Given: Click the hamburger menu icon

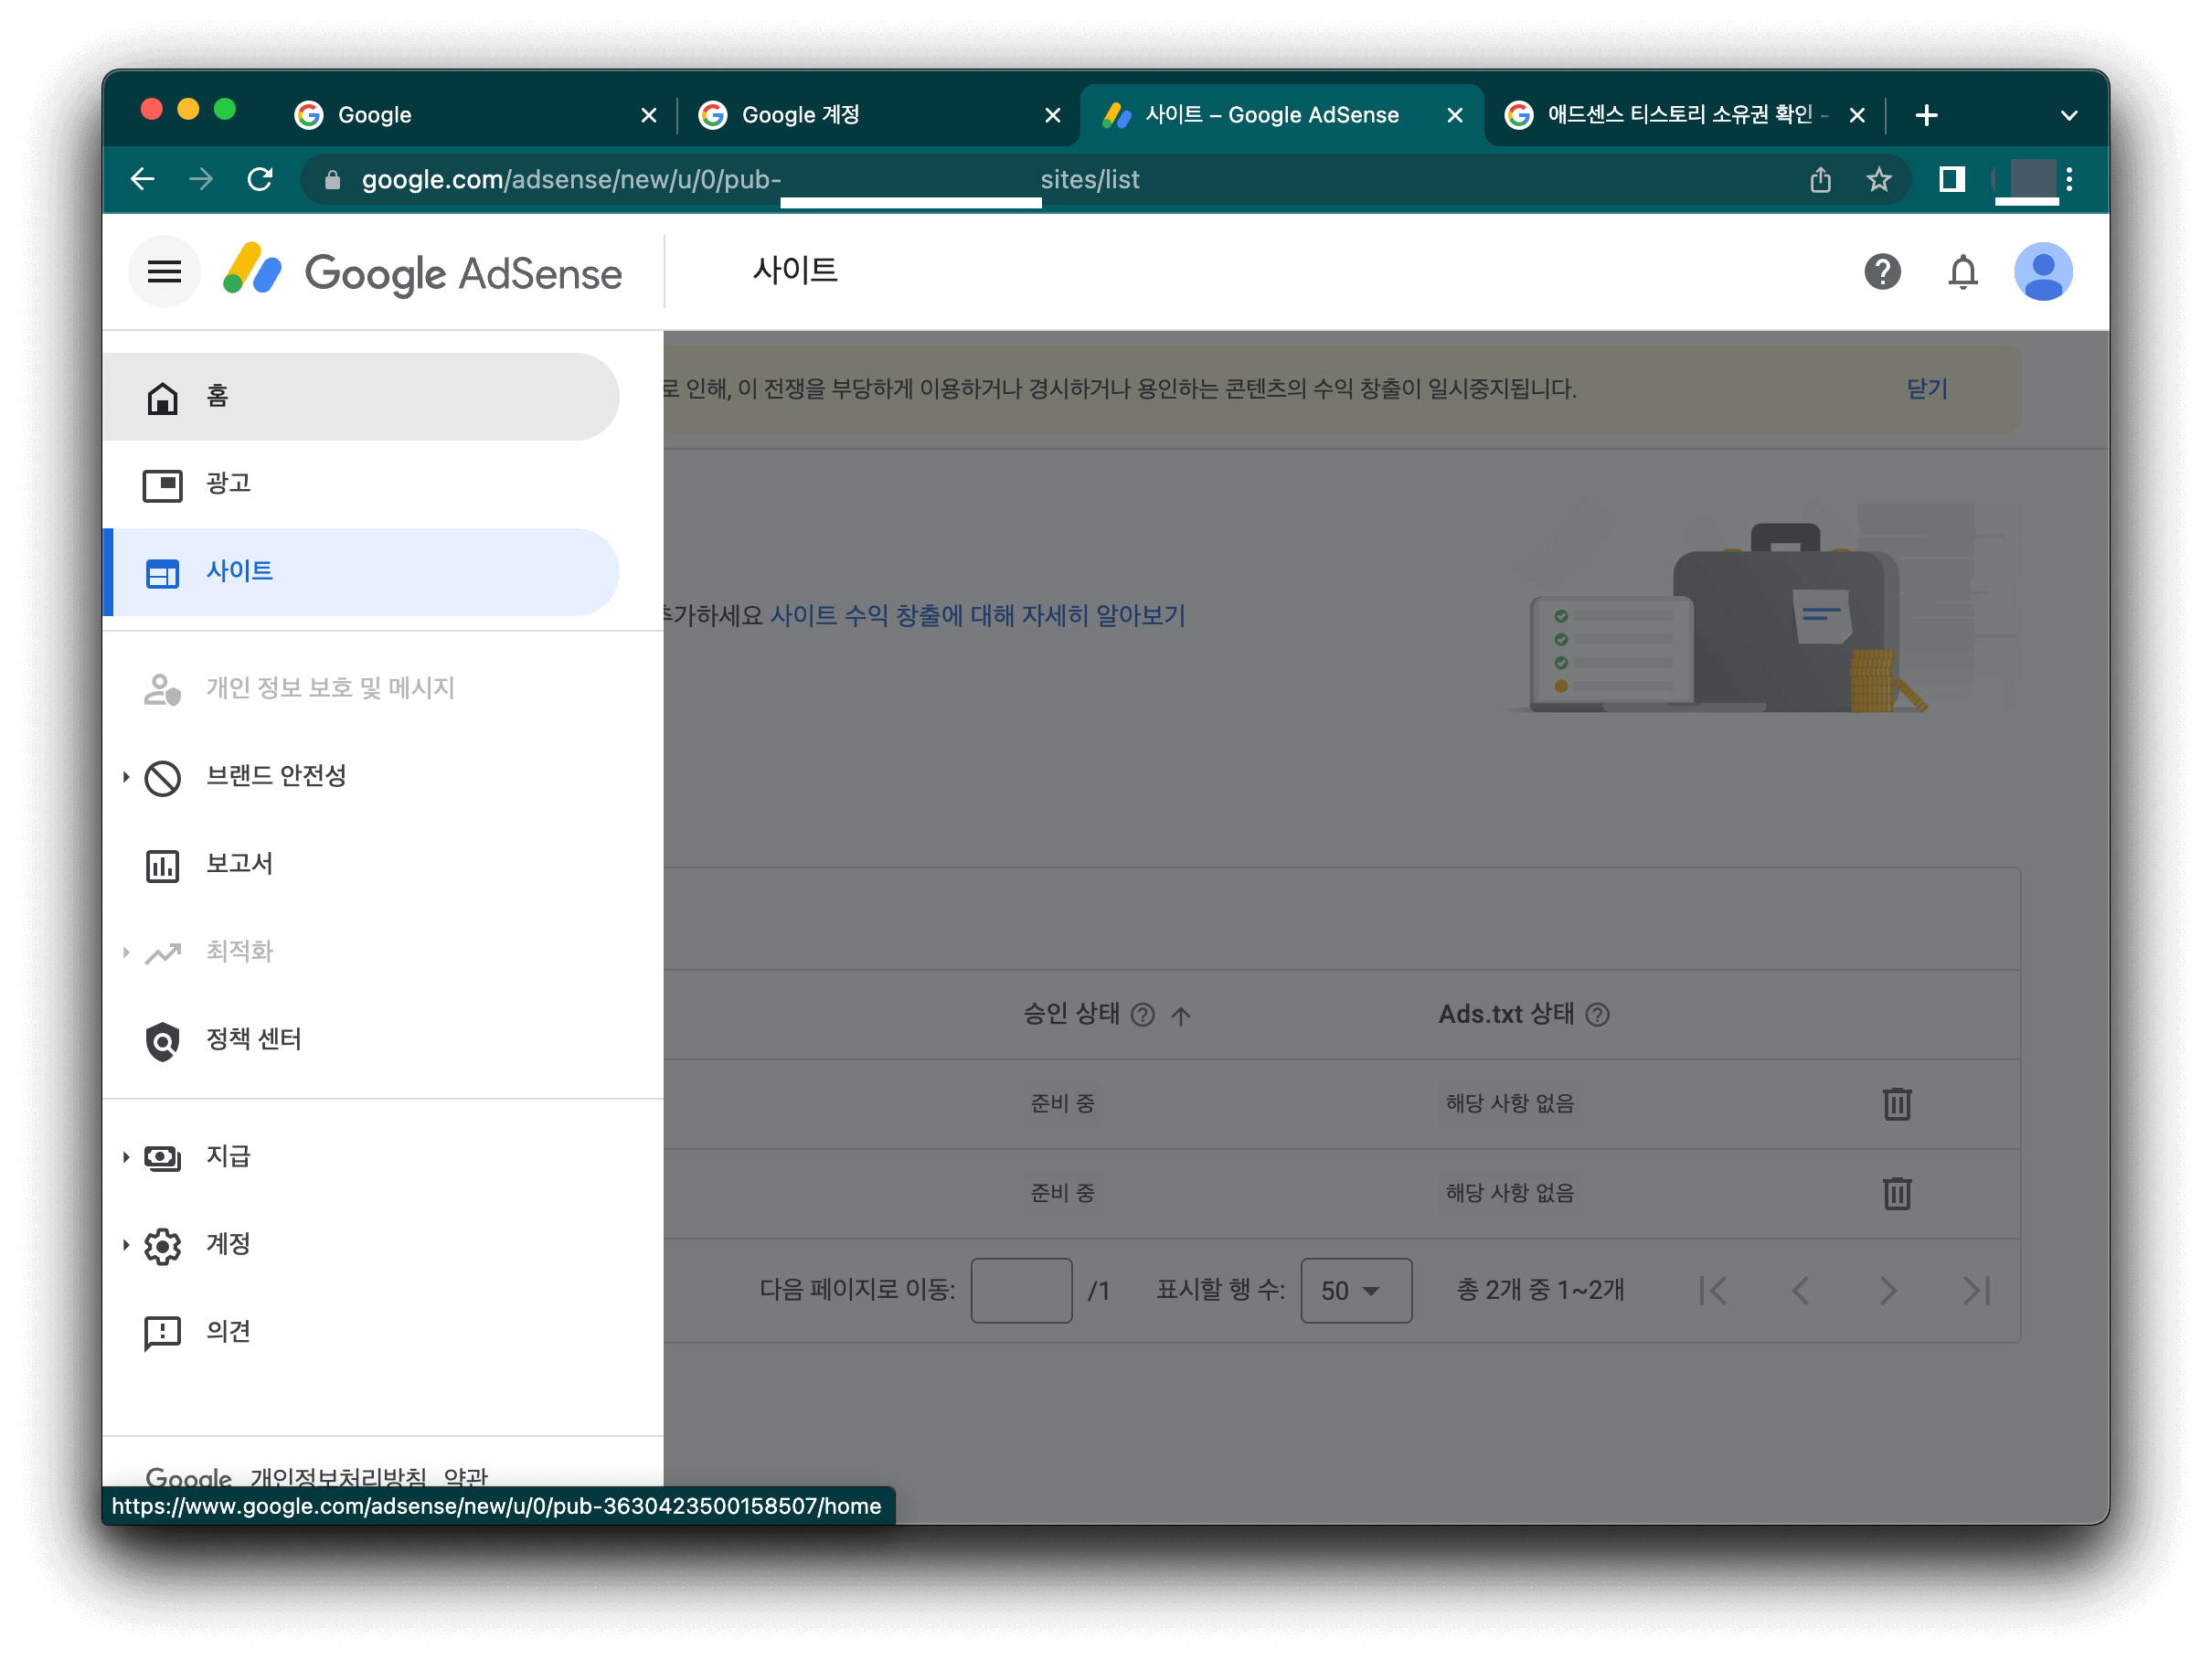Looking at the screenshot, I should tap(164, 272).
